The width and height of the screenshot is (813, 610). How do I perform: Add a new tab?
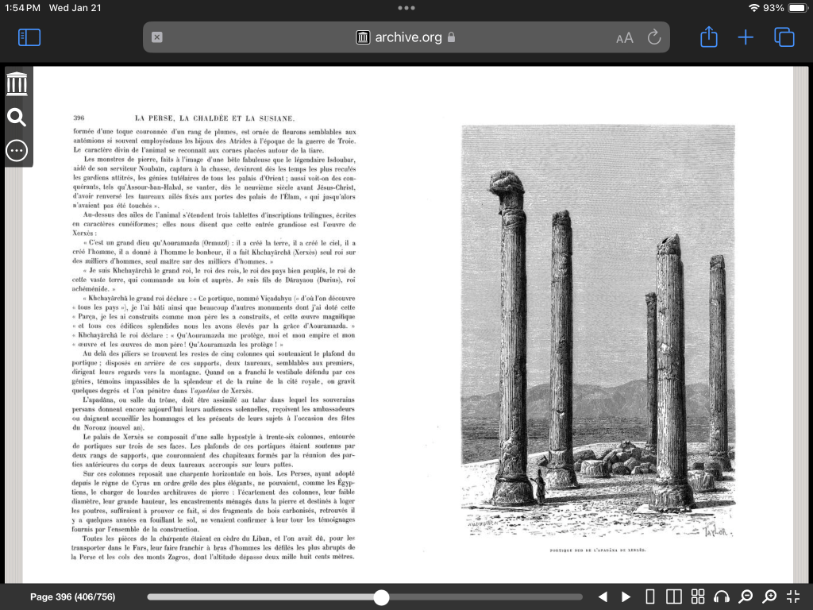[x=746, y=37]
